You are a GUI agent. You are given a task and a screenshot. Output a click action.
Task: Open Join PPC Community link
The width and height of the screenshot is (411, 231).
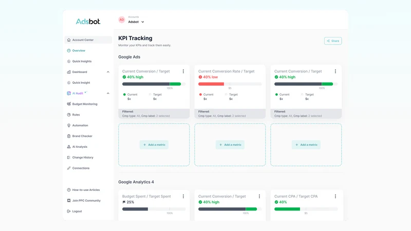tap(86, 201)
